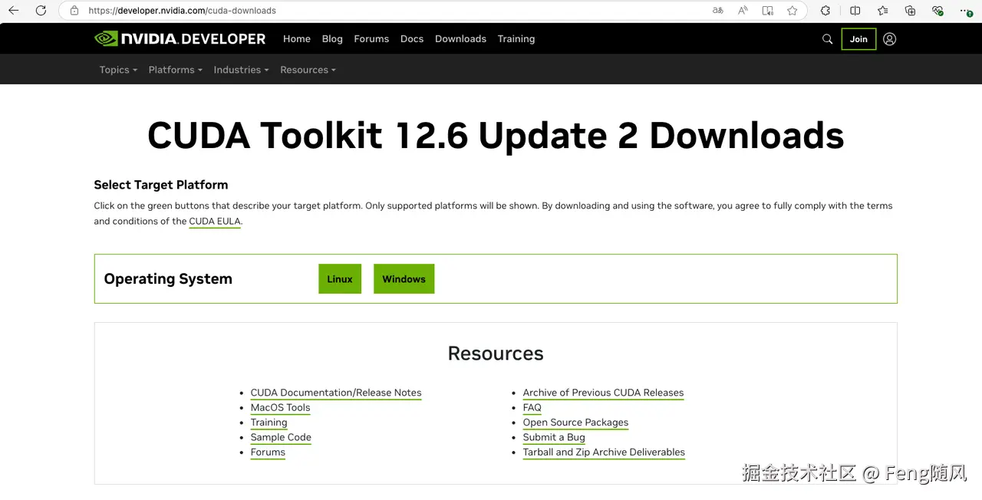Click Select Target Platform heading
Viewport: 982px width, 500px height.
click(161, 185)
